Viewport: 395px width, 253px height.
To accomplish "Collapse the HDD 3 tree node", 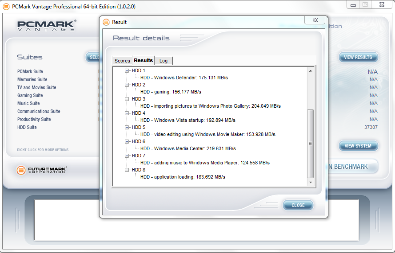I will [x=127, y=99].
